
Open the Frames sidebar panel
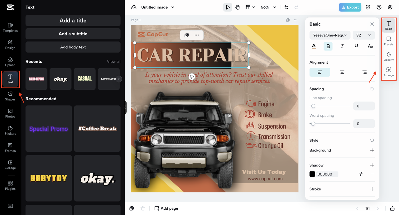click(10, 147)
